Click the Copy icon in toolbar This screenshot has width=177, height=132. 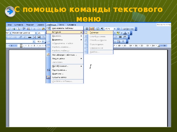tap(39, 29)
